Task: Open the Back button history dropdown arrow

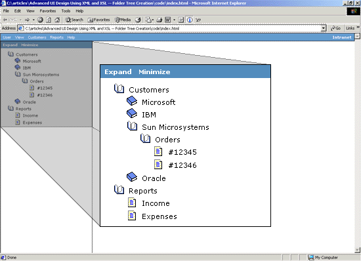Action: point(20,20)
